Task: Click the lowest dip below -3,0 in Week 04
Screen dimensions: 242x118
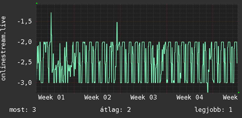Action: pos(208,92)
